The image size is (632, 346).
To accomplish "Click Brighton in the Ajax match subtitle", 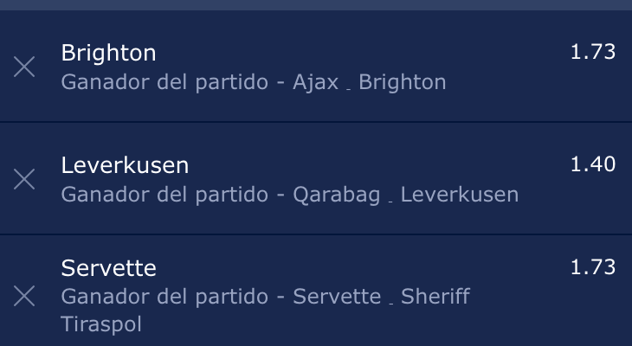I will click(402, 83).
